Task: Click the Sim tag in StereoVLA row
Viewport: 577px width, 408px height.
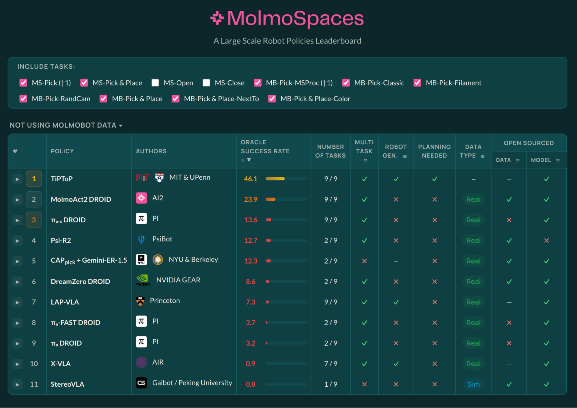Action: tap(473, 384)
